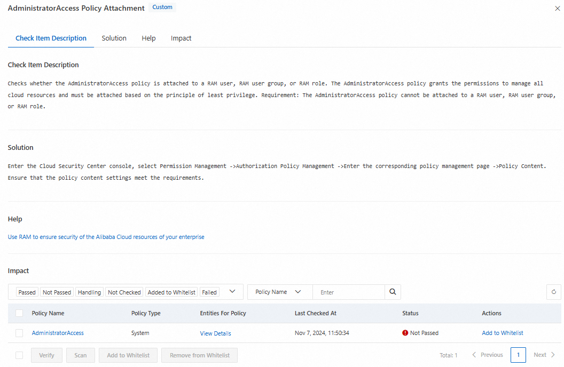The image size is (564, 367).
Task: Click bottom Add to Whitelist button
Action: click(x=128, y=355)
